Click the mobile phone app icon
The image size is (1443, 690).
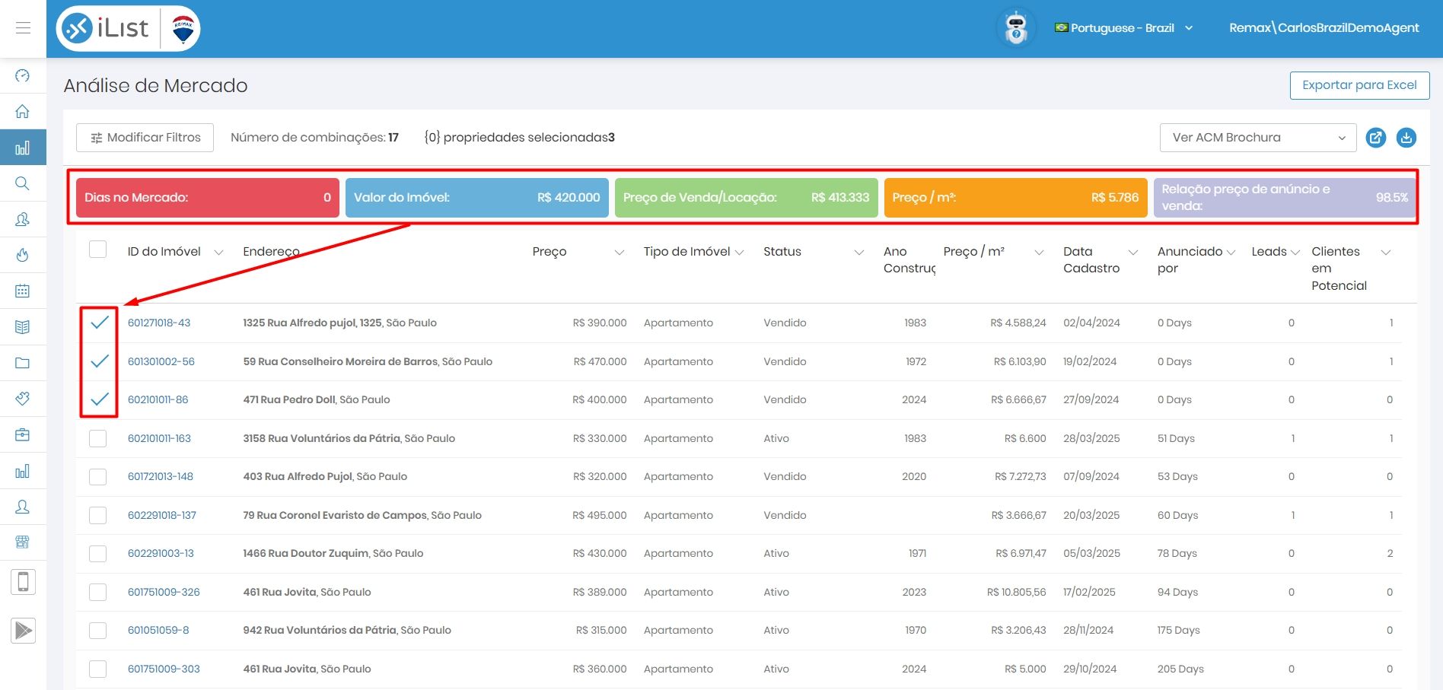(23, 582)
